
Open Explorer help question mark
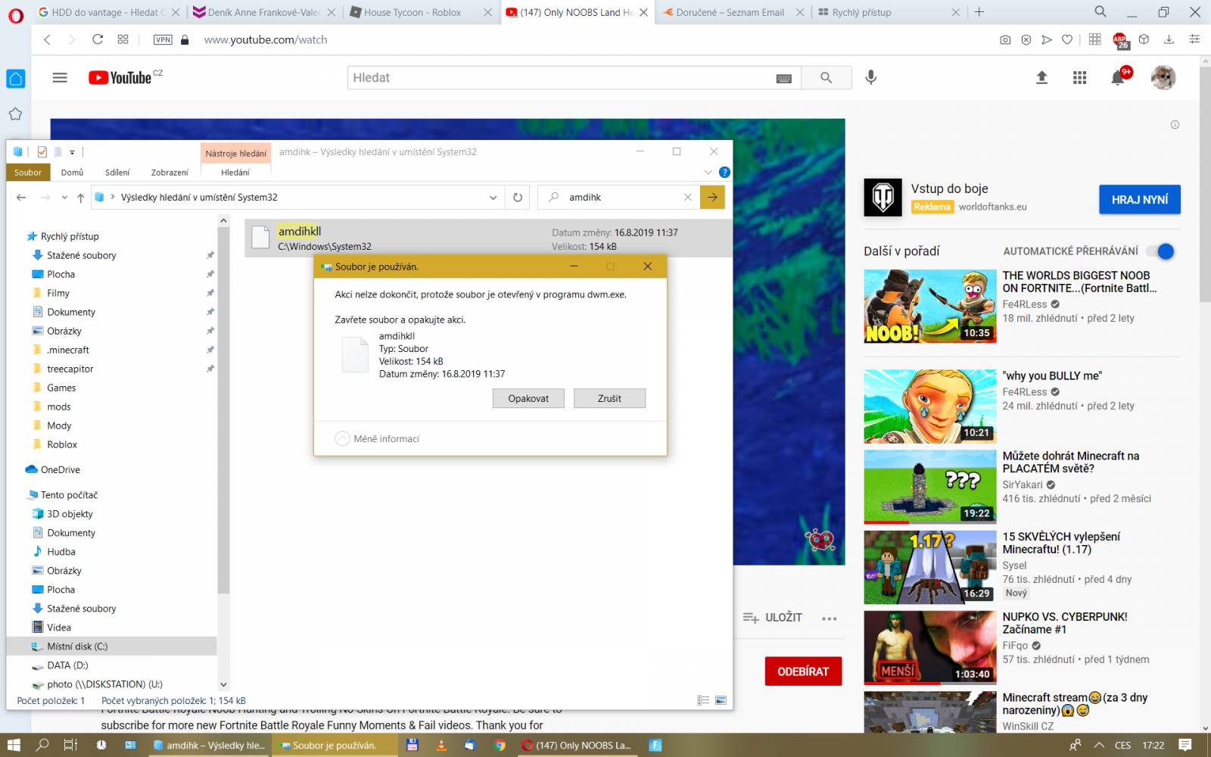[x=724, y=172]
